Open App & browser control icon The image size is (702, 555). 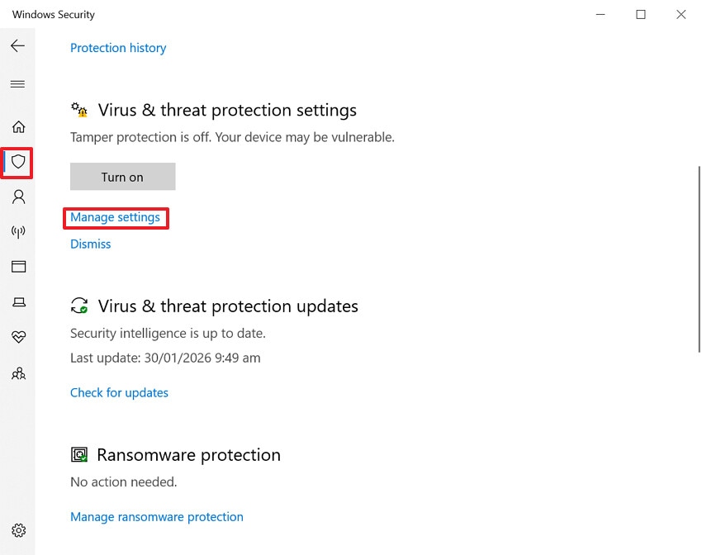pos(18,267)
